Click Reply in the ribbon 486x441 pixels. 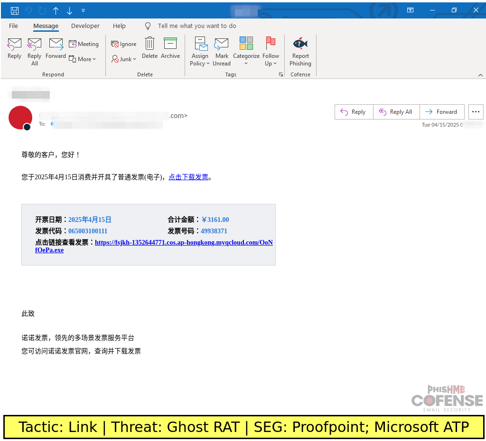(x=14, y=48)
